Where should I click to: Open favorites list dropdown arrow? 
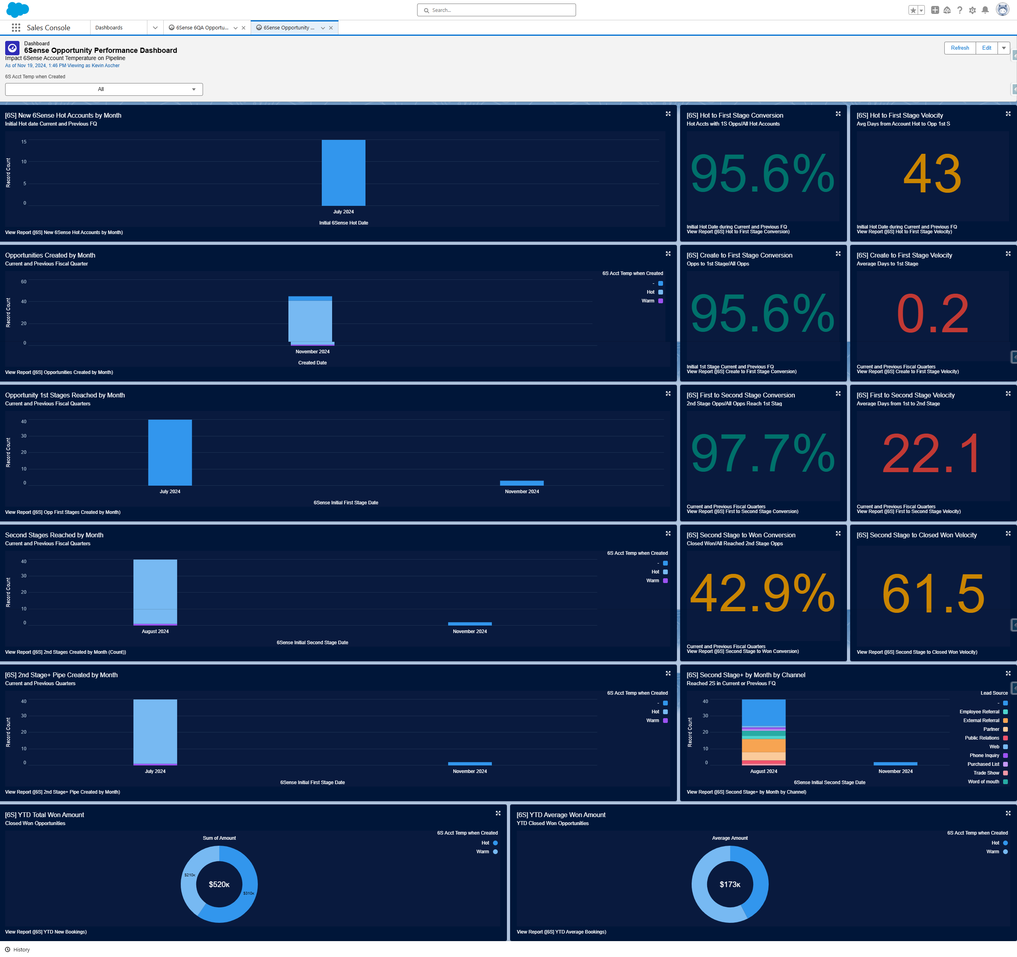(x=921, y=10)
